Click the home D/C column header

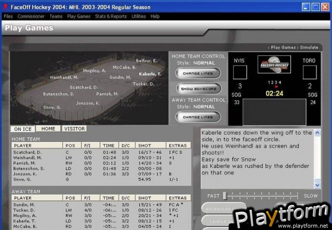tap(127, 145)
